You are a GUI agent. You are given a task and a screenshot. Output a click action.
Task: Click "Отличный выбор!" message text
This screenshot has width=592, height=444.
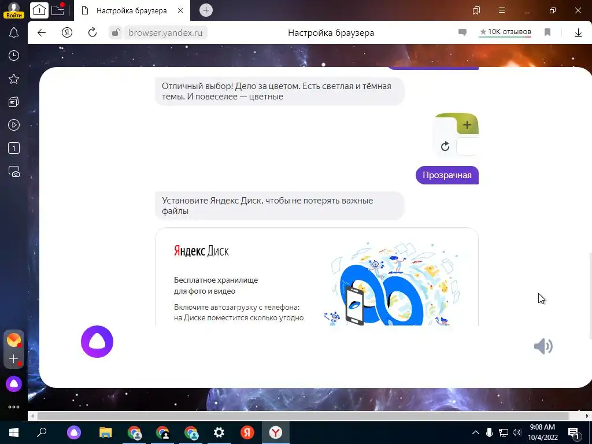click(276, 91)
